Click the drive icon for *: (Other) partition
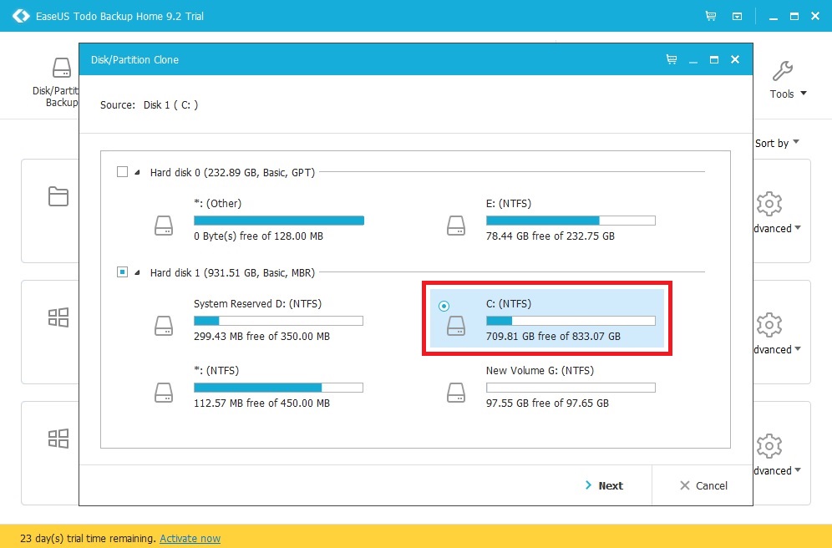Viewport: 832px width, 548px height. tap(164, 226)
